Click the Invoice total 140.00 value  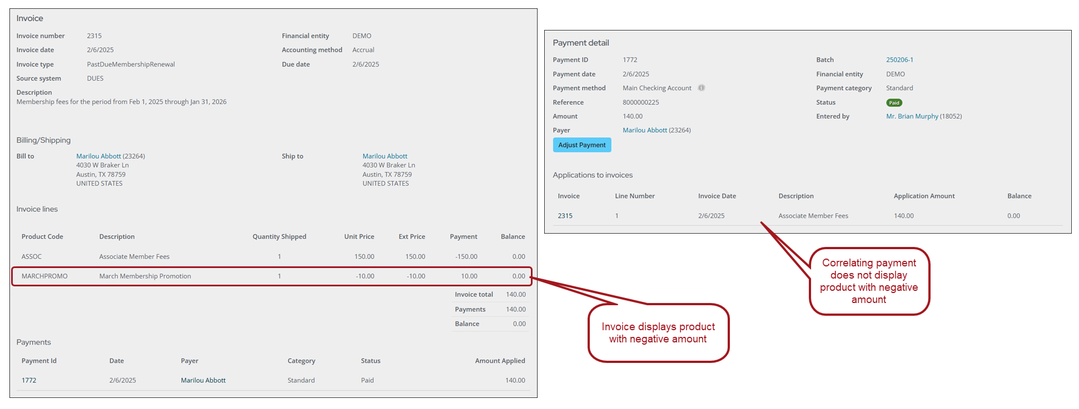pyautogui.click(x=515, y=295)
